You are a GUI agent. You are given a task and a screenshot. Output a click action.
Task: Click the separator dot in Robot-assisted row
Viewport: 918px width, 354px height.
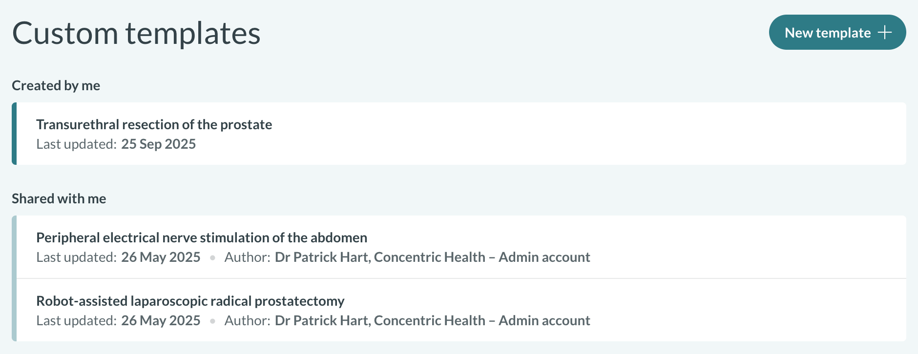pyautogui.click(x=212, y=321)
